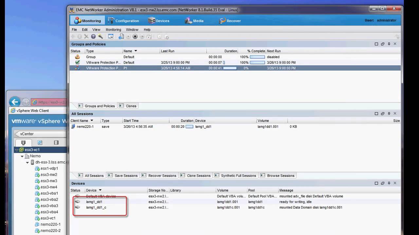The width and height of the screenshot is (419, 235).
Task: Pin the Groups and Policies panel
Action: (389, 44)
